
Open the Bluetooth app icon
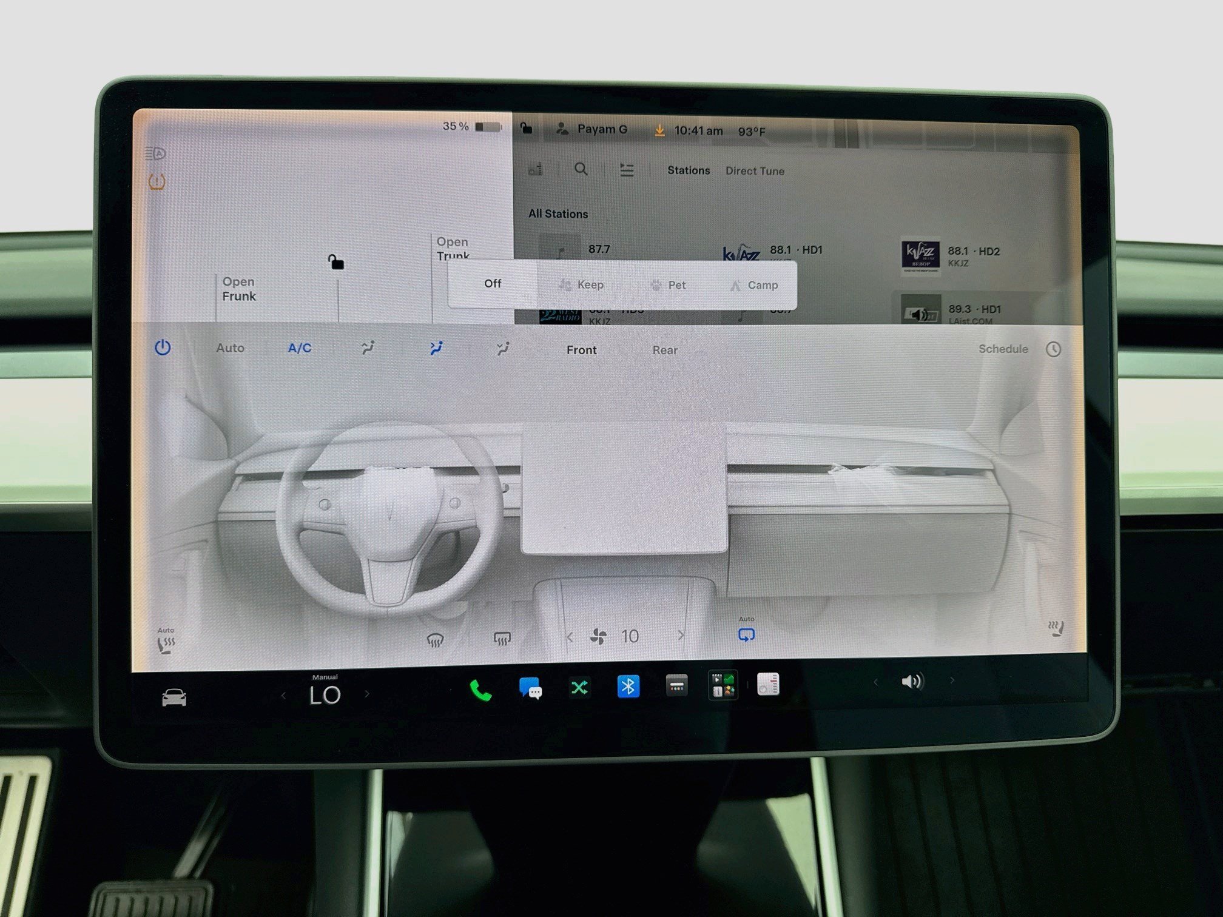628,687
